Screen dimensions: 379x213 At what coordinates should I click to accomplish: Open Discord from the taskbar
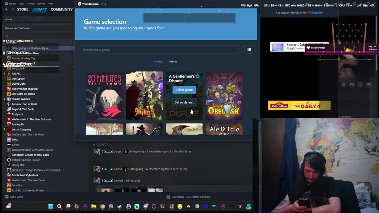(x=145, y=206)
